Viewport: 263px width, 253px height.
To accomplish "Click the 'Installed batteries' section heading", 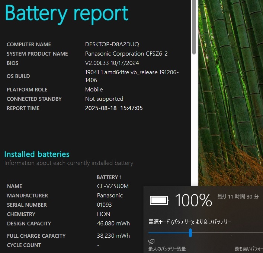I will tap(37, 154).
